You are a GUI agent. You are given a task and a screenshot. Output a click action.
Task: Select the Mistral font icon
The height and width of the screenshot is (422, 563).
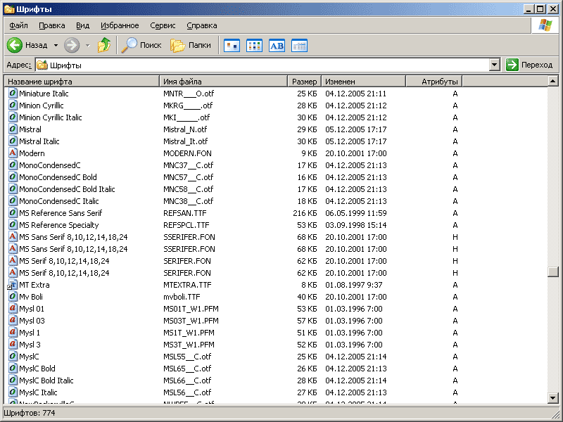pos(13,129)
